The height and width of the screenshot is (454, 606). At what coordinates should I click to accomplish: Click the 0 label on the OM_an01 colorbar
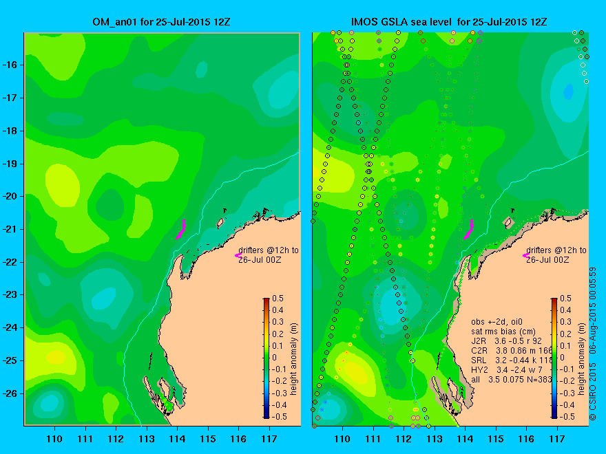pos(274,358)
